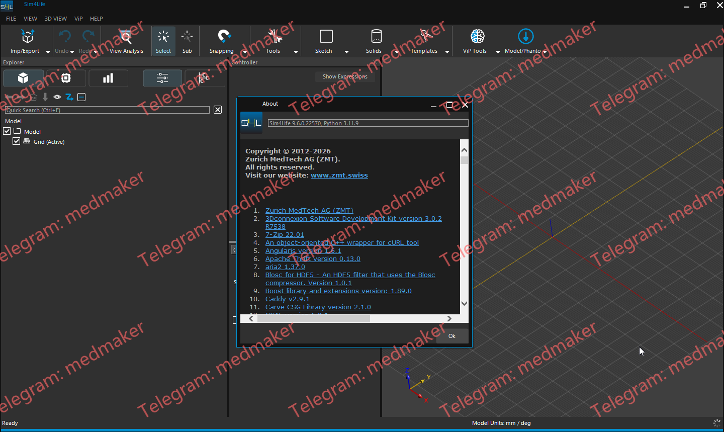Click the Quick Search input field
The image size is (724, 432).
[107, 110]
